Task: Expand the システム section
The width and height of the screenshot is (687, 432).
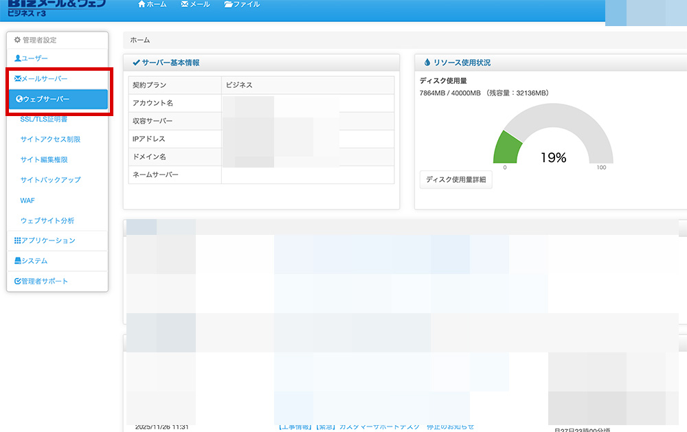Action: pyautogui.click(x=34, y=261)
